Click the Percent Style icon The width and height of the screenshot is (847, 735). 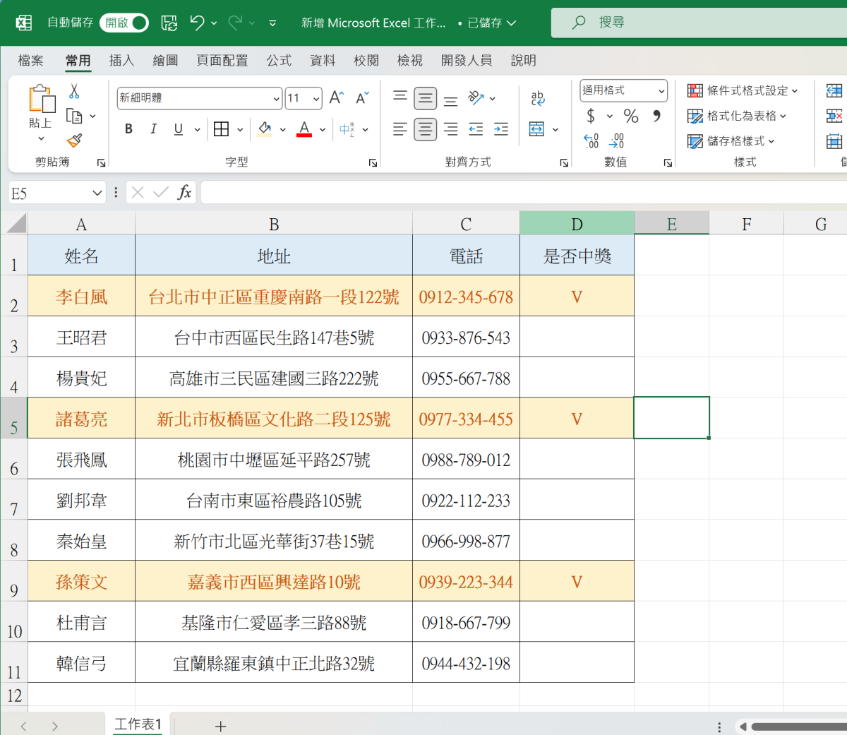(x=631, y=116)
